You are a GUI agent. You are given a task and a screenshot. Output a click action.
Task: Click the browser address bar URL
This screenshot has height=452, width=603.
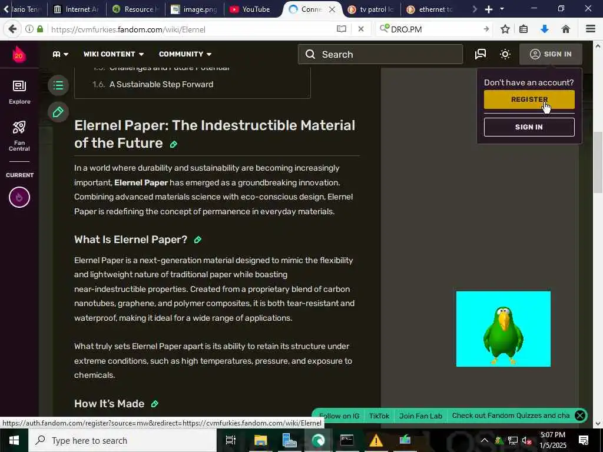[128, 29]
